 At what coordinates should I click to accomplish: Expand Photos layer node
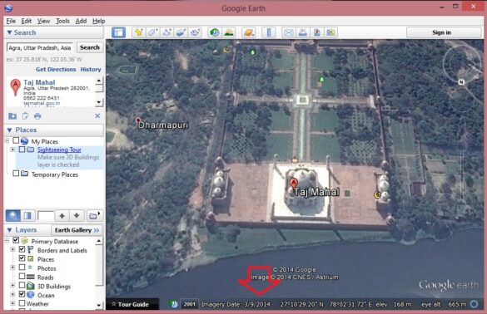(12, 267)
